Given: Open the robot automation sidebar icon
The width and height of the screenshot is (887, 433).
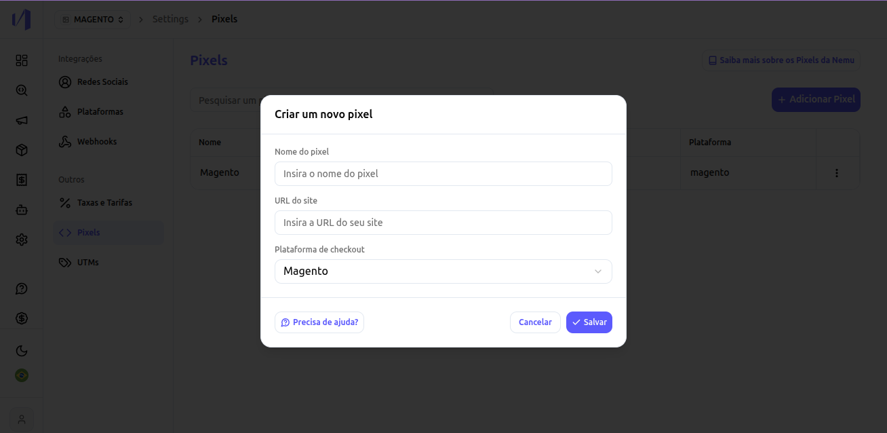Looking at the screenshot, I should point(22,210).
